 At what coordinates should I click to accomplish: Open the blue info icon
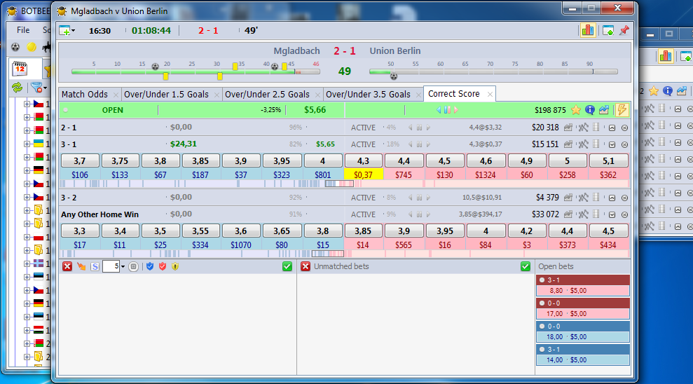click(589, 110)
